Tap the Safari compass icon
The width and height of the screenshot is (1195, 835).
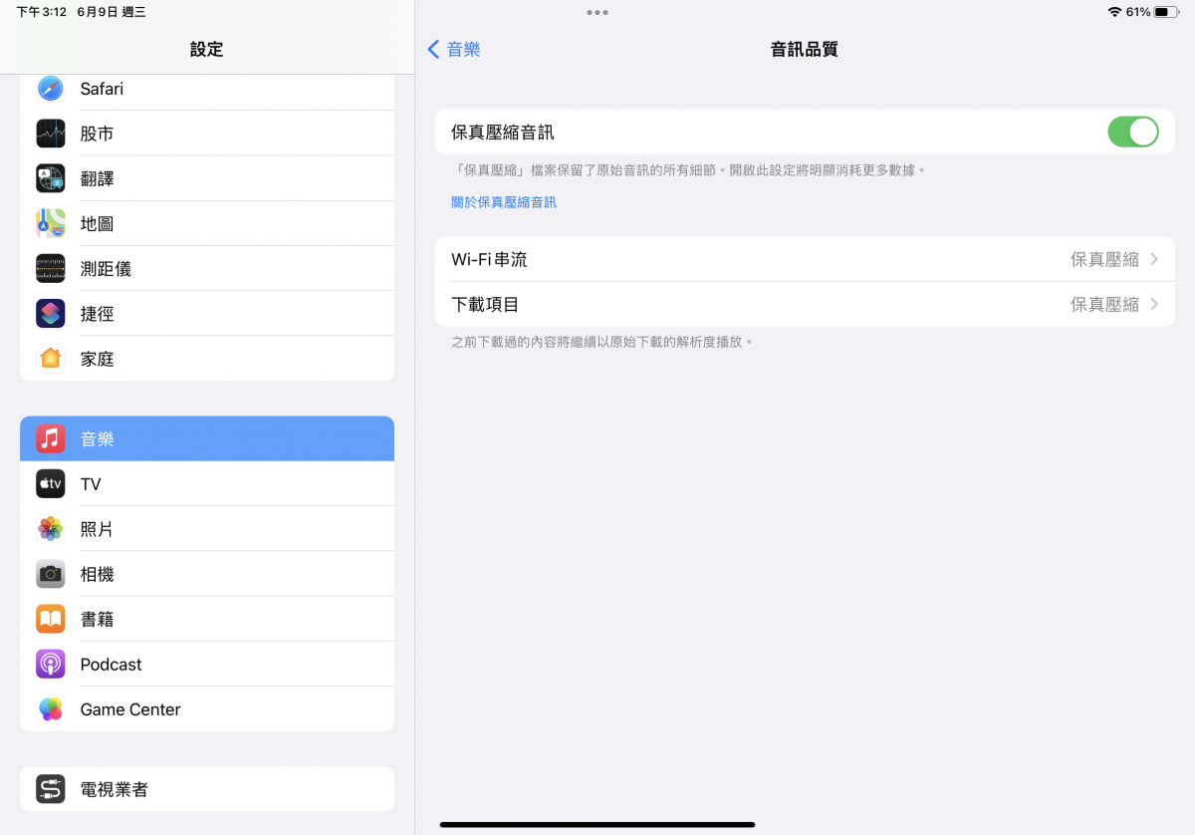pos(51,89)
